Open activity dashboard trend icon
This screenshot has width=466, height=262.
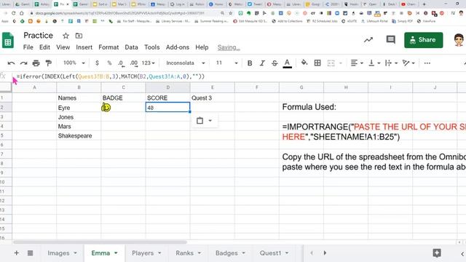click(x=368, y=40)
